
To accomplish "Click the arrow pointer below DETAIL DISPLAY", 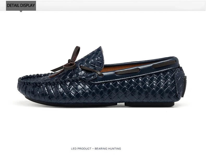I will (21, 11).
